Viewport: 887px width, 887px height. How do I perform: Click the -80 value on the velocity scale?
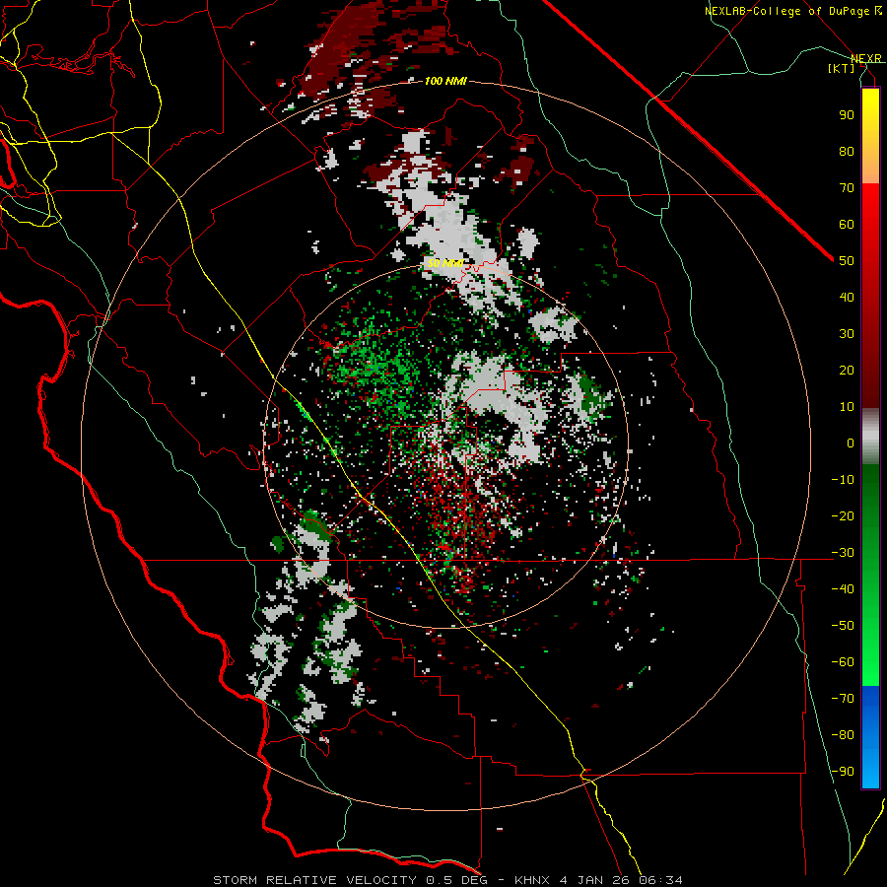(x=843, y=735)
